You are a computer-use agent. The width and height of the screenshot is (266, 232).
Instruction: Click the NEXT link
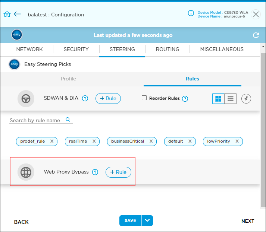pyautogui.click(x=248, y=221)
